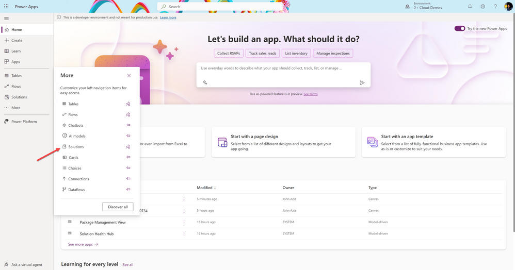Pin Choices to left navigation
The width and height of the screenshot is (515, 270).
[x=128, y=168]
